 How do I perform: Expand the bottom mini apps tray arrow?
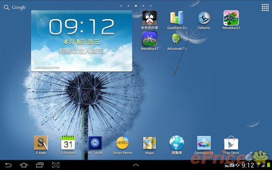pos(136,164)
